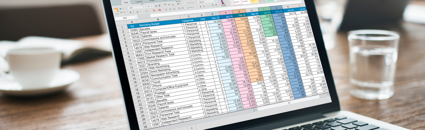This screenshot has width=425, height=130.
Task: Open the Arial font name dropdown
Action: (136, 7)
